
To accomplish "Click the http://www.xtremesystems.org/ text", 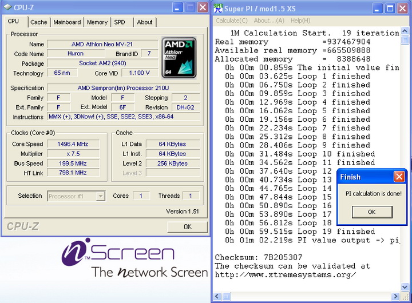I will click(x=286, y=275).
